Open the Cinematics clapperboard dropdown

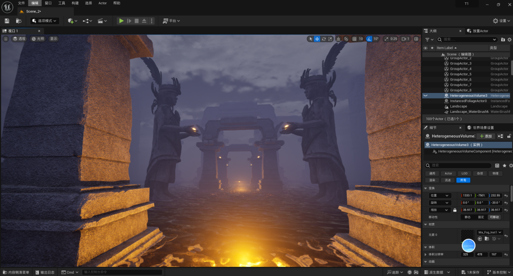tap(102, 21)
